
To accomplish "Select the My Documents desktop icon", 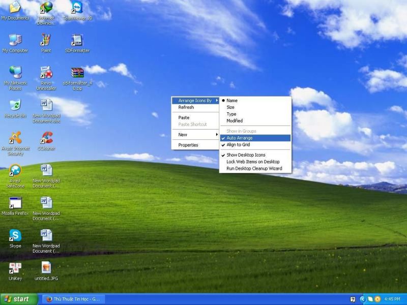I will [x=15, y=11].
